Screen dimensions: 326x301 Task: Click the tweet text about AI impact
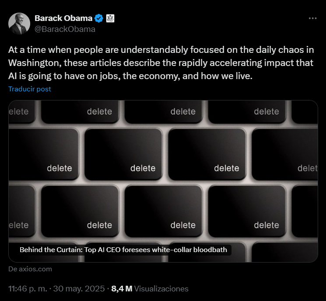coord(161,63)
